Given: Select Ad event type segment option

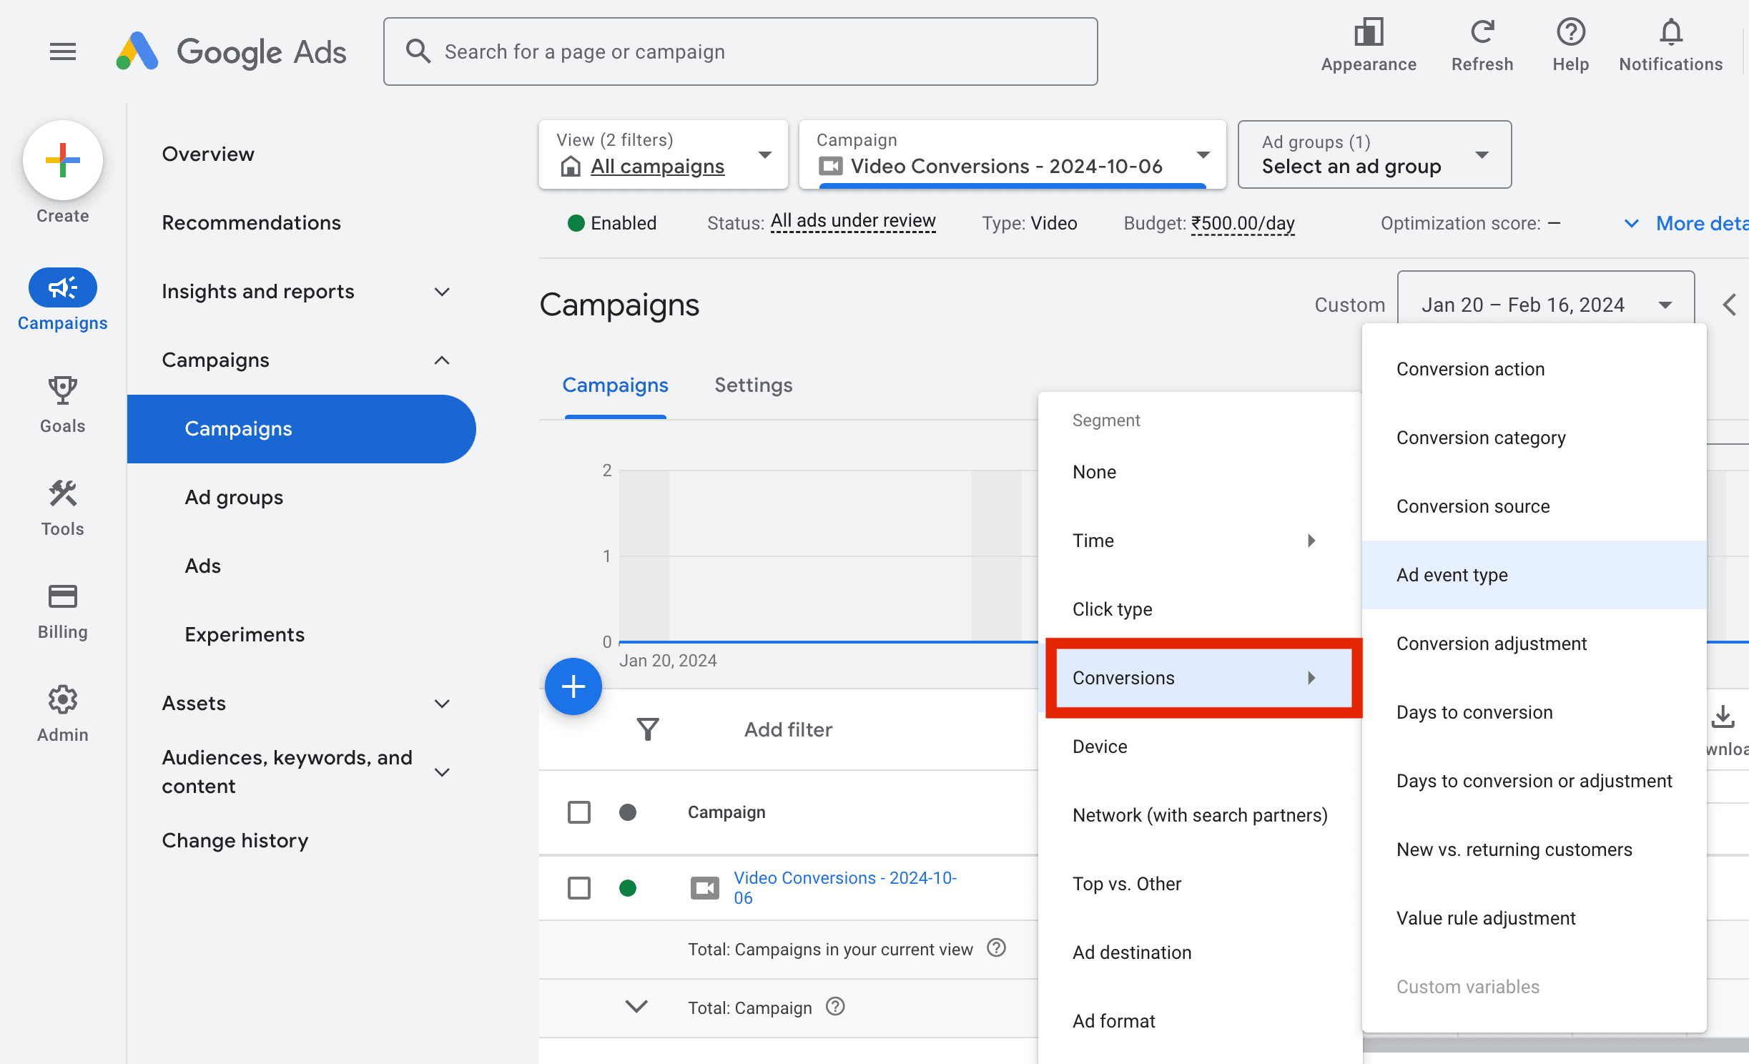Looking at the screenshot, I should point(1452,575).
